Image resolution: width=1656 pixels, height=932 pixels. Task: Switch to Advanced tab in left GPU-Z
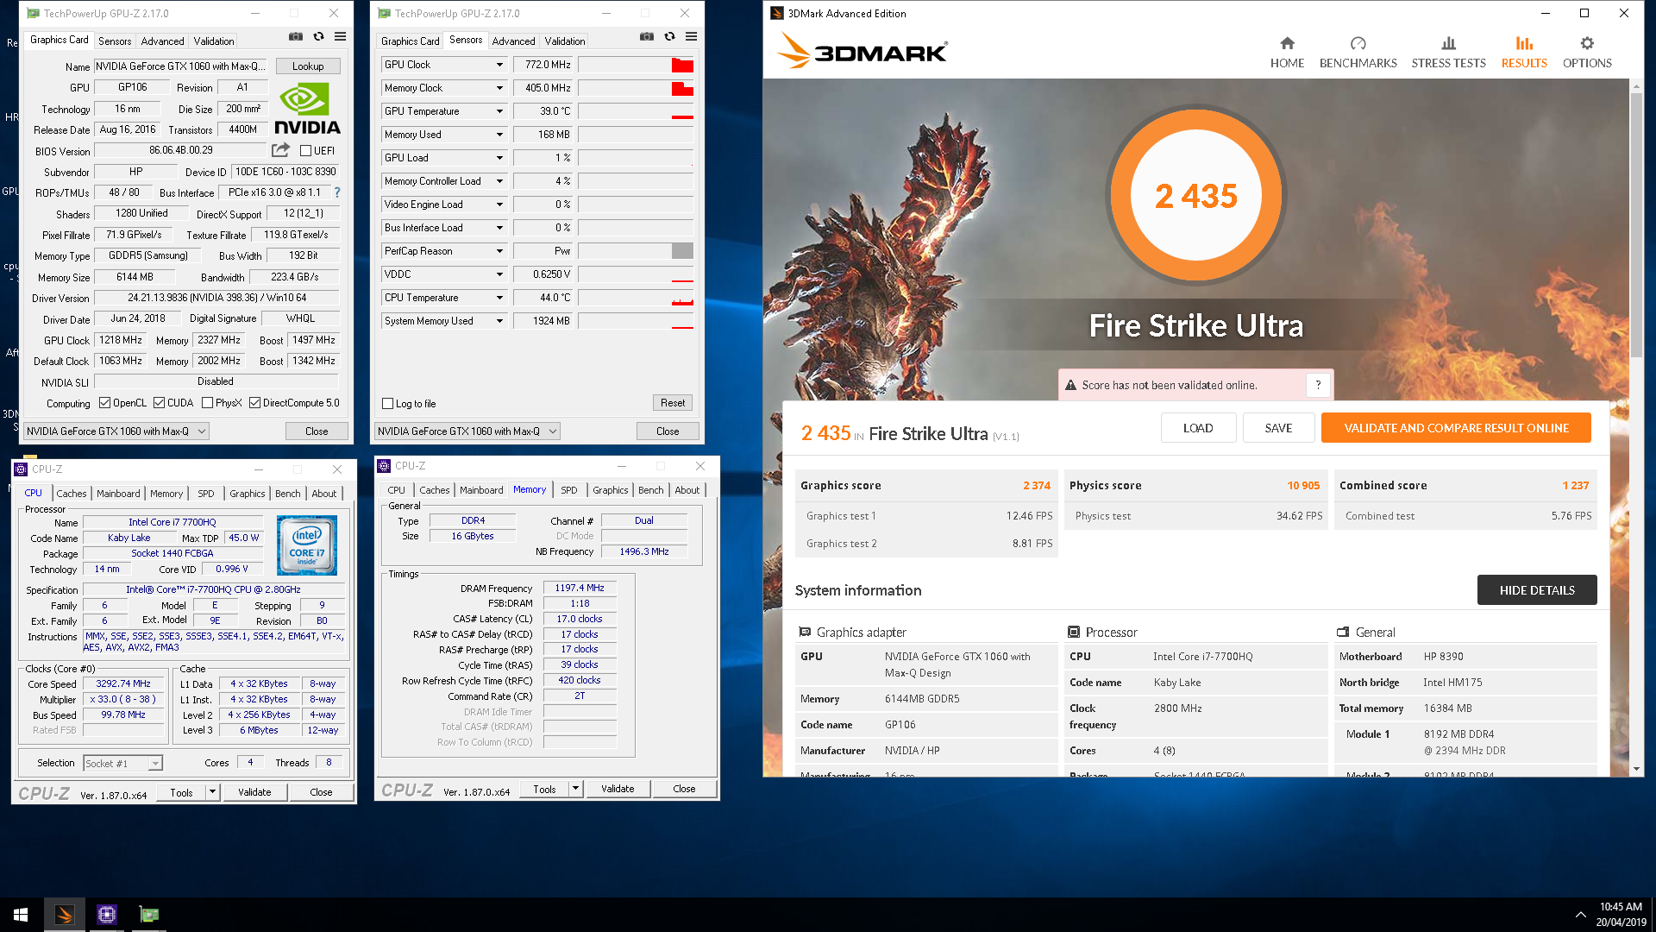pos(162,41)
